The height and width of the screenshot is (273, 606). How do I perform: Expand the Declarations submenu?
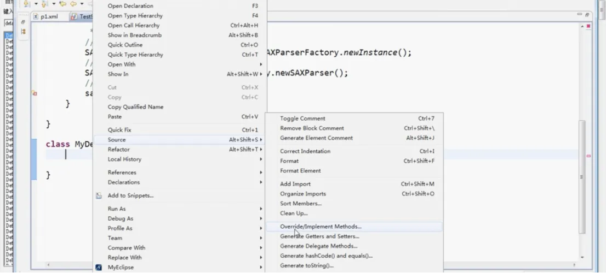pos(180,182)
